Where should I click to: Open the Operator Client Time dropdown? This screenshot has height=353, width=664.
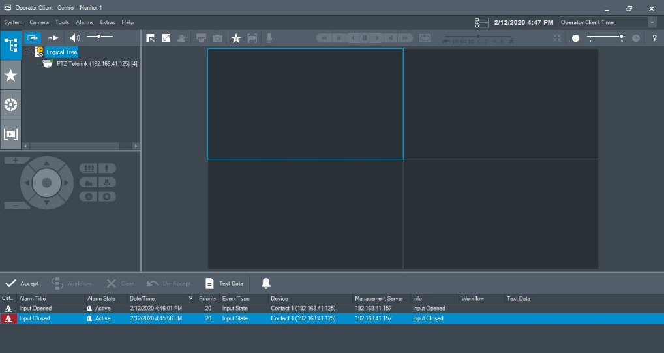652,22
